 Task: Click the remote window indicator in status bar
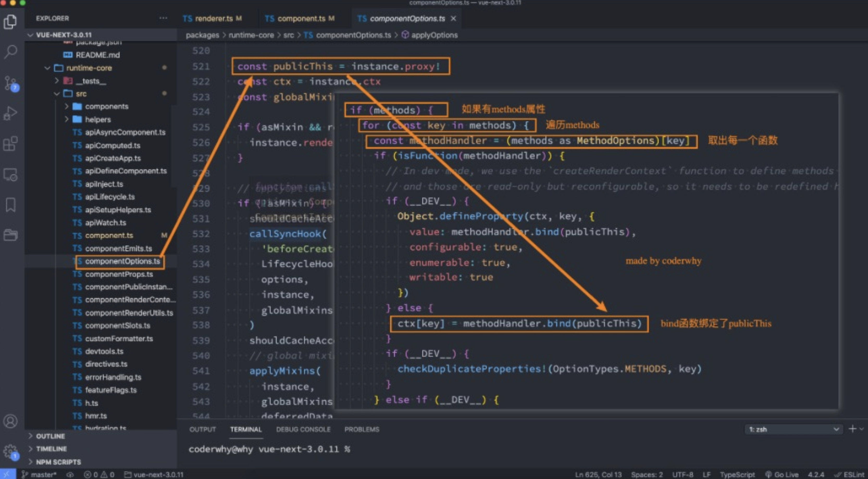(8, 474)
